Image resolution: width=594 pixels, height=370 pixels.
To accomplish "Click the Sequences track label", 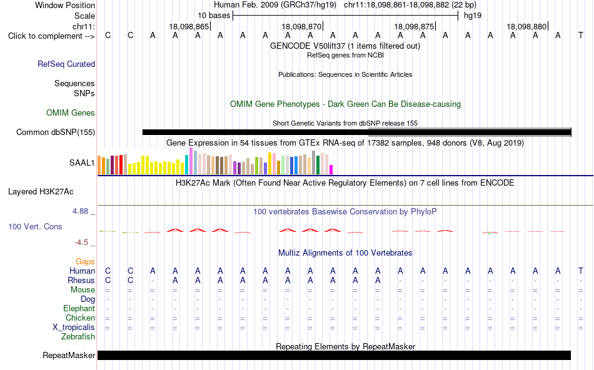I will coord(74,83).
